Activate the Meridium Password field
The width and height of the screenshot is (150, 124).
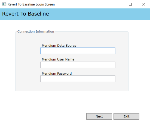click(x=78, y=79)
